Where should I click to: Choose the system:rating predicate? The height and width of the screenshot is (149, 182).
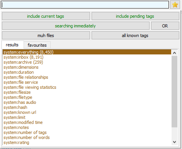[16, 142]
